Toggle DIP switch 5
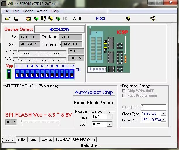Viewport: 179px width, 150px height. (x=37, y=74)
